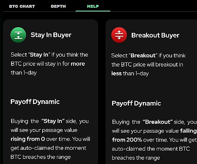Click the red Breakout Buyer icon
The width and height of the screenshot is (197, 164).
coord(119,35)
